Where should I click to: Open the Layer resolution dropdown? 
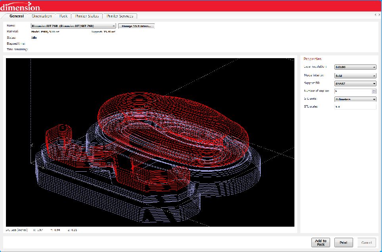click(x=355, y=67)
